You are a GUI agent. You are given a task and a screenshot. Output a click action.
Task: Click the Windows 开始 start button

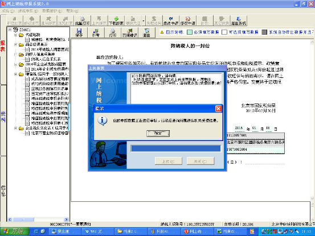click(15, 231)
